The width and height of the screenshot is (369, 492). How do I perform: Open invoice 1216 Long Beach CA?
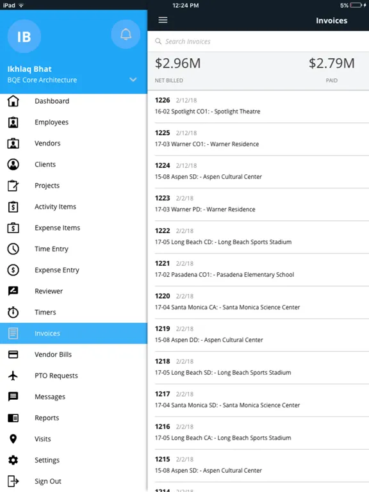pyautogui.click(x=258, y=432)
